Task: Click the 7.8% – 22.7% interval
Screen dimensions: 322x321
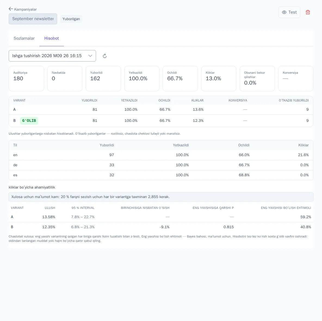Action: point(83,217)
